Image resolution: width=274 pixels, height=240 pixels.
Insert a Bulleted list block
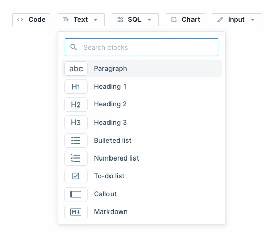pyautogui.click(x=142, y=140)
